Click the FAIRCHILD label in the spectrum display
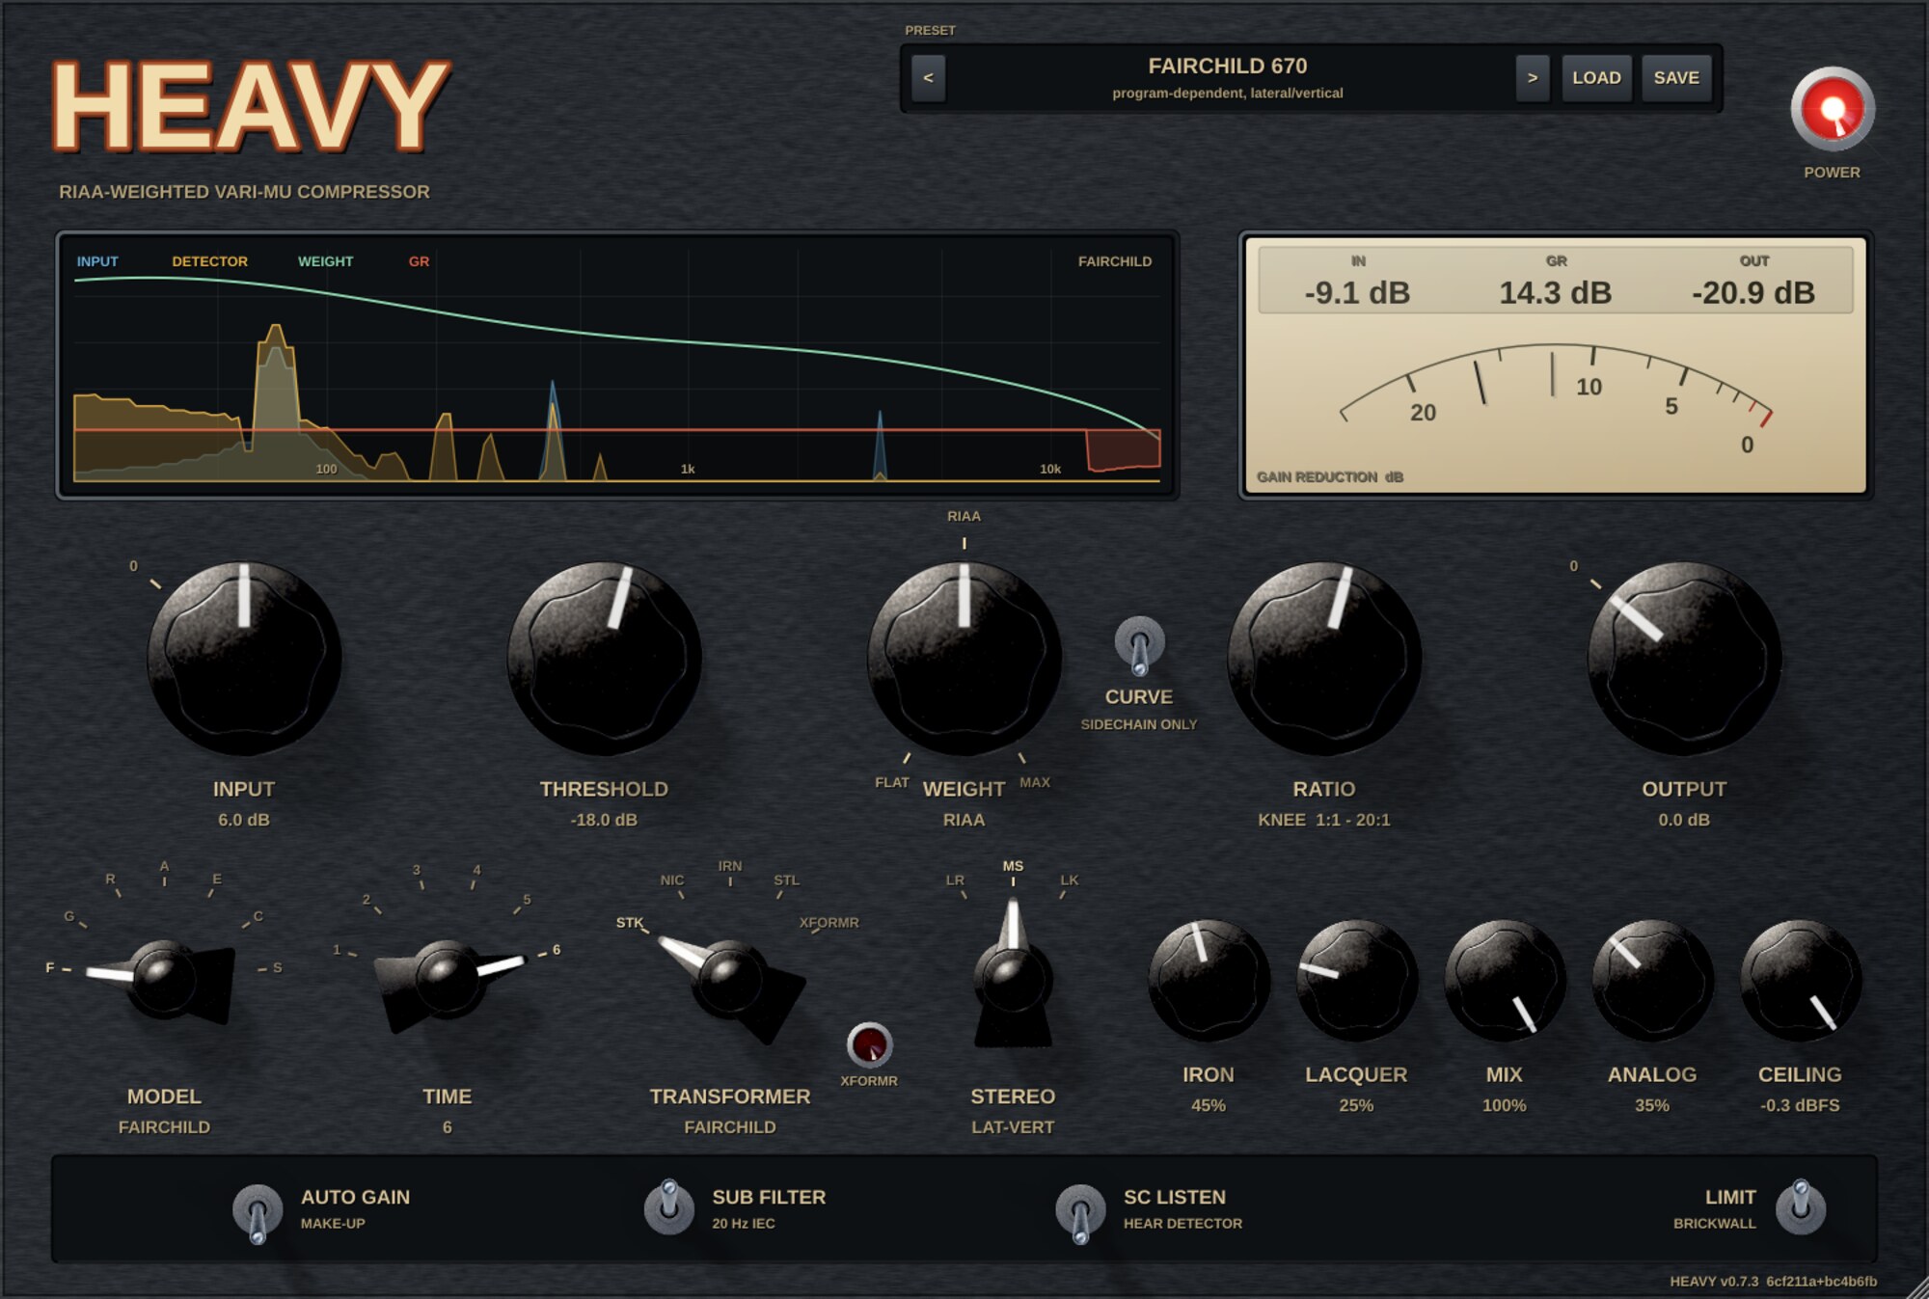 [x=1115, y=261]
